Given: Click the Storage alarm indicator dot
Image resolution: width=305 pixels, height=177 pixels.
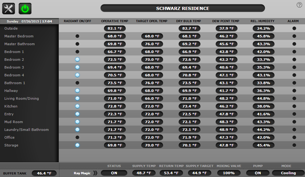Looking at the screenshot, I should pyautogui.click(x=294, y=145).
